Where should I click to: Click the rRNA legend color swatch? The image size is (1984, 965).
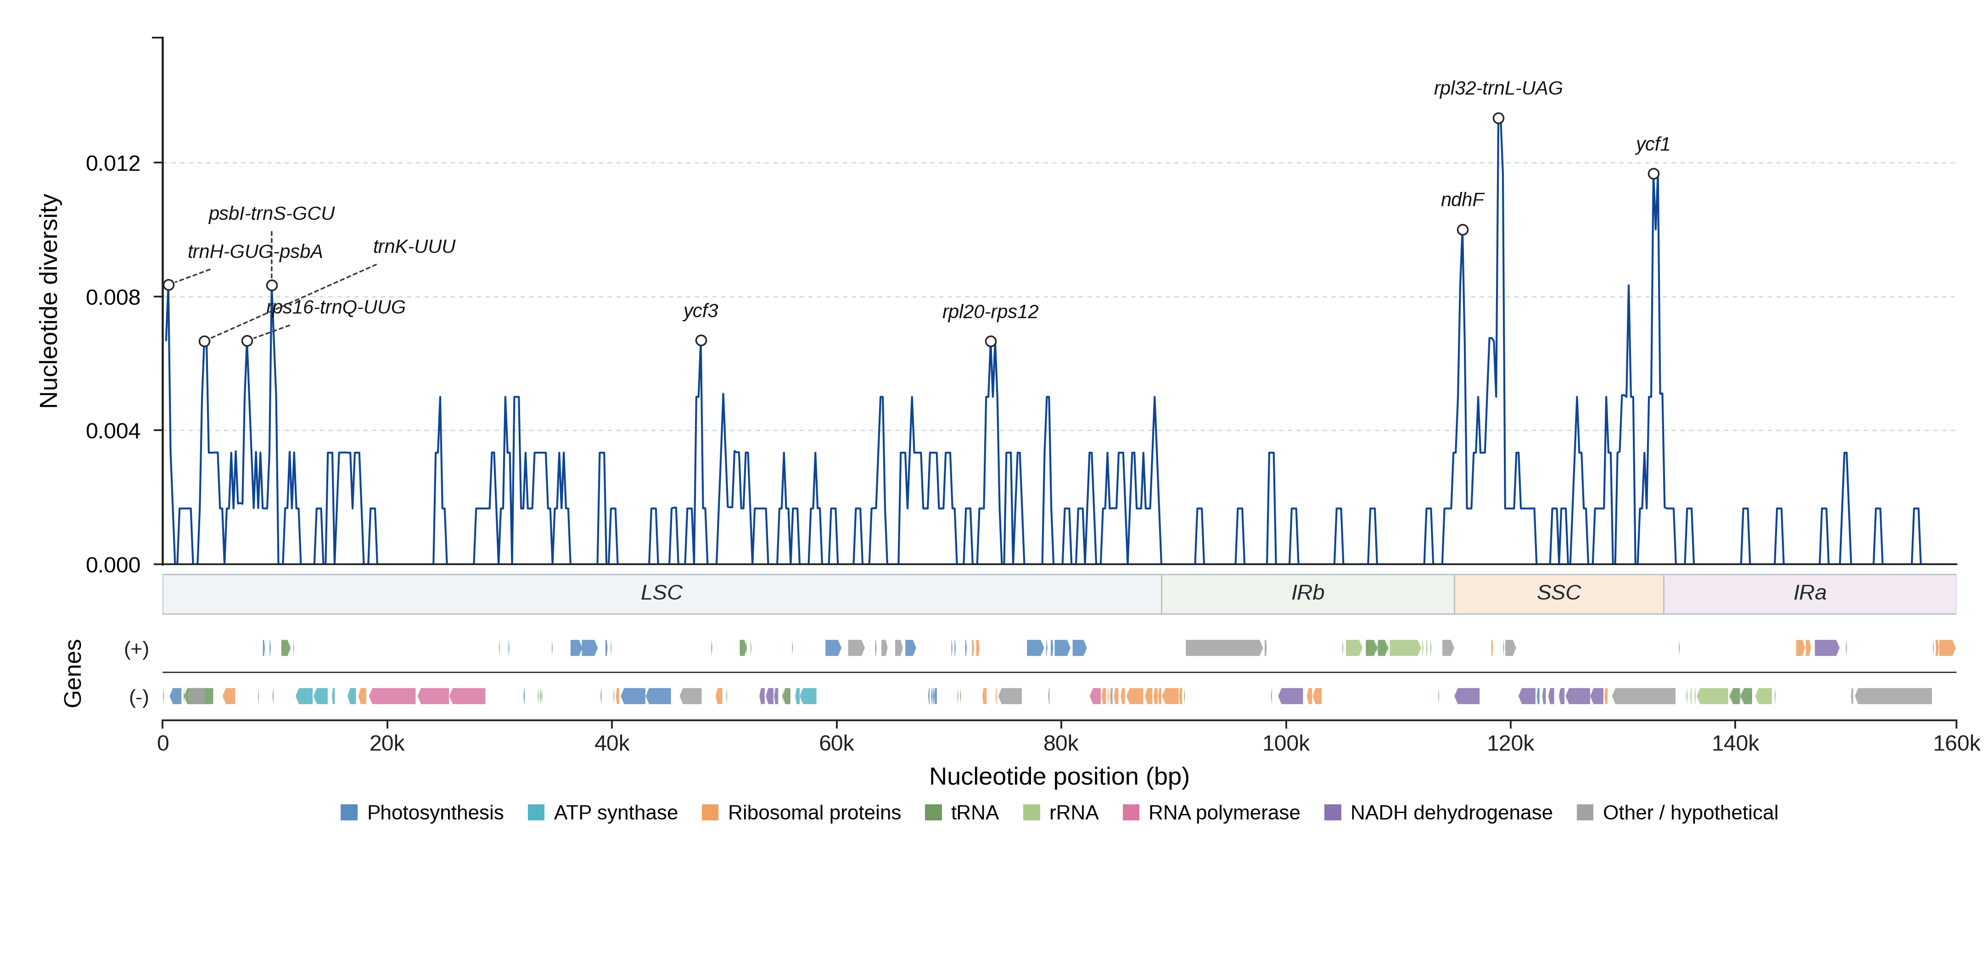1031,813
